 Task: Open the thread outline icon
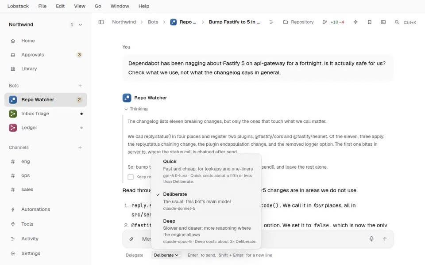pyautogui.click(x=271, y=22)
